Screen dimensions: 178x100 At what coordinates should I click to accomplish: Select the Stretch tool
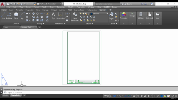[x=33, y=20]
